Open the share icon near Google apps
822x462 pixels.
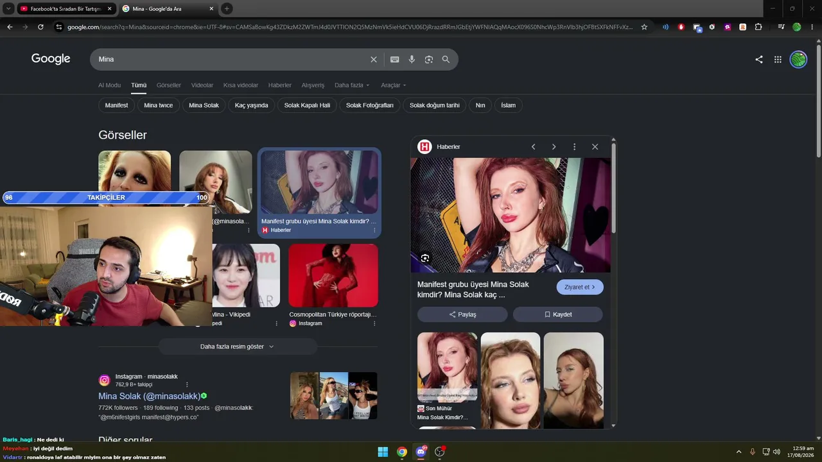[759, 59]
